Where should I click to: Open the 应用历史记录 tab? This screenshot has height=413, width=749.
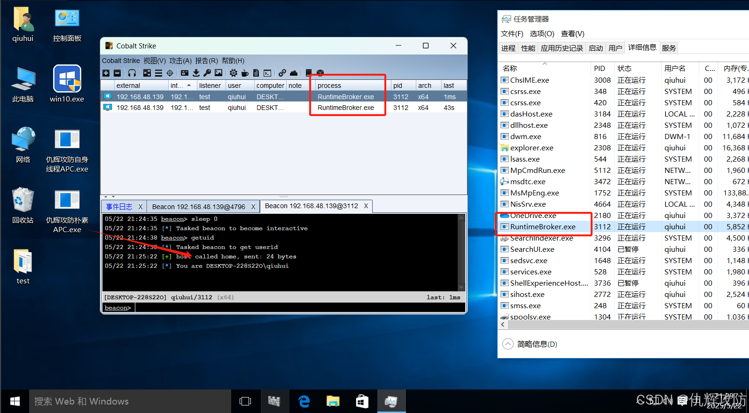click(562, 48)
